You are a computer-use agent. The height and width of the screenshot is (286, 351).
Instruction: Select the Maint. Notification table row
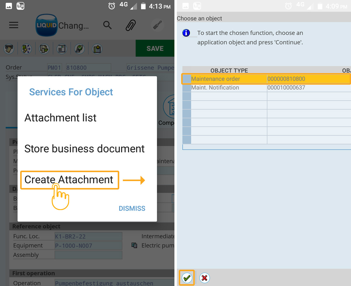[x=215, y=88]
